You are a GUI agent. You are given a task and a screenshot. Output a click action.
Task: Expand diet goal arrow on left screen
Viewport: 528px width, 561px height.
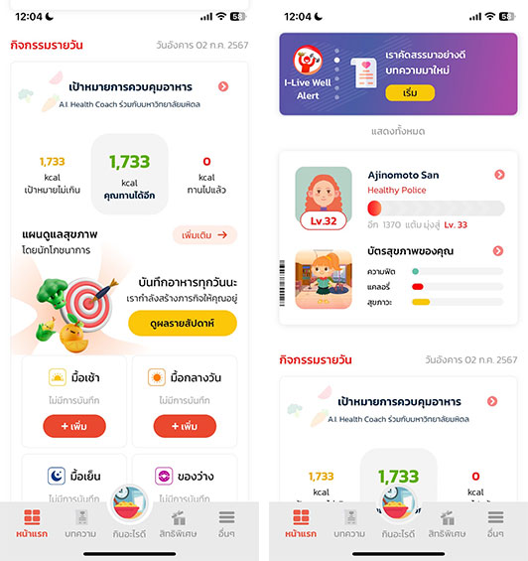223,86
